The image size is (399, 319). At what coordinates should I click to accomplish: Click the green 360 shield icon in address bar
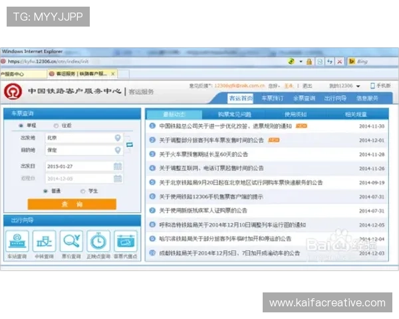click(x=291, y=61)
